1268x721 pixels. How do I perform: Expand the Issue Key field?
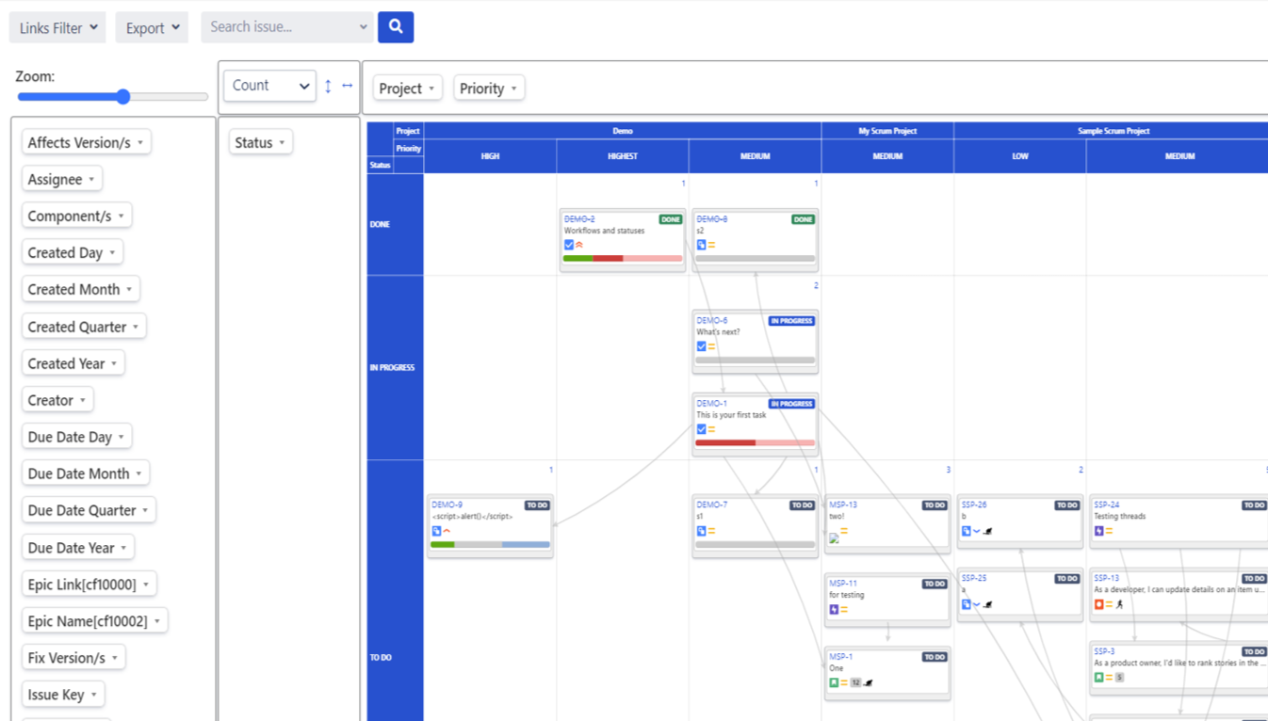63,695
